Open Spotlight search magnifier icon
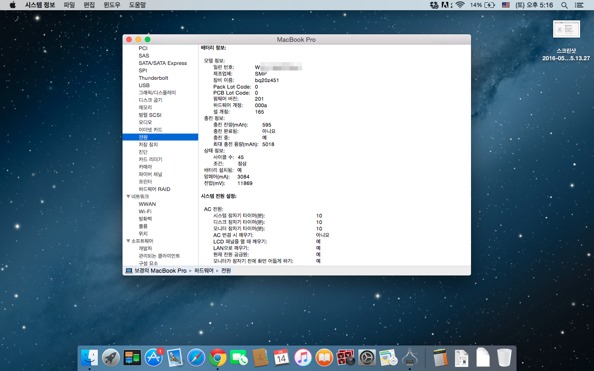This screenshot has height=371, width=594. [x=564, y=5]
